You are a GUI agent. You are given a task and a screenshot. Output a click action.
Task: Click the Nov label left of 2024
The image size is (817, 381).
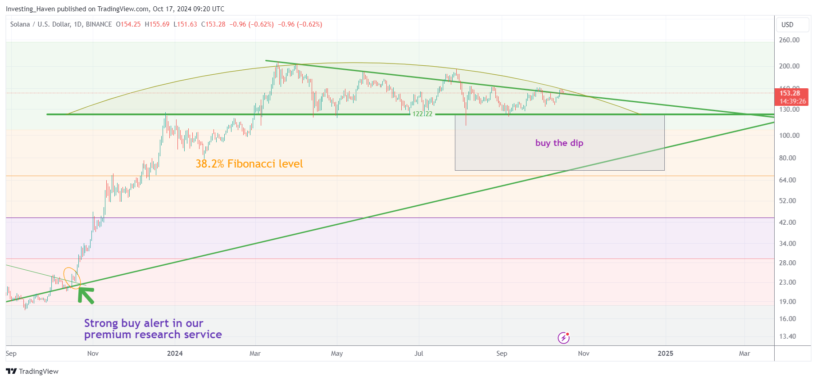click(93, 354)
